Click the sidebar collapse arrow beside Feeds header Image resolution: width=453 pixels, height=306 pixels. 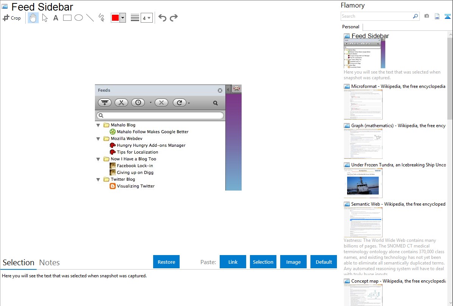click(228, 89)
